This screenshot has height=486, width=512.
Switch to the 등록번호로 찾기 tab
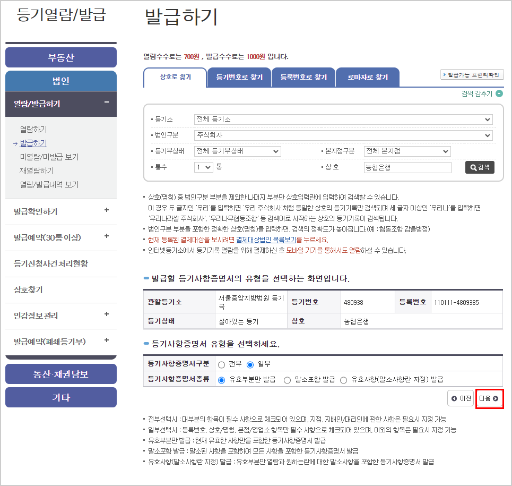point(303,77)
